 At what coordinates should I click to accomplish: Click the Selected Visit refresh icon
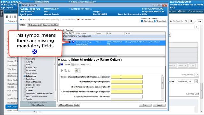pyautogui.click(x=197, y=74)
